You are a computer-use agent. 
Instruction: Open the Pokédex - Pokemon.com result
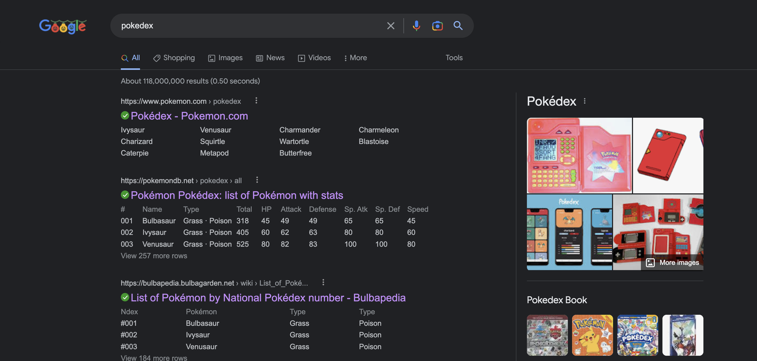189,116
